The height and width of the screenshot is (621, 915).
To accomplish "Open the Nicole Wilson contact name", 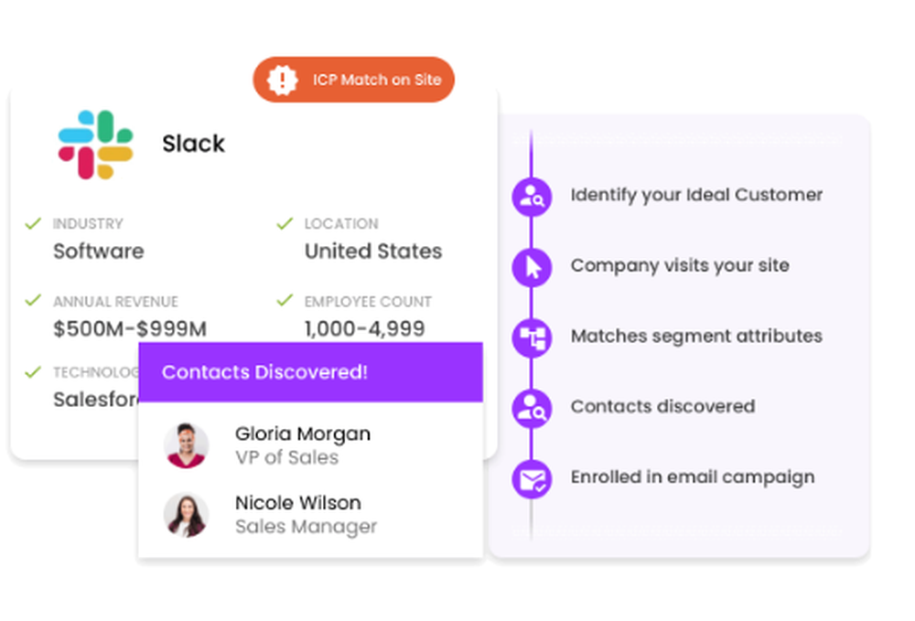I will click(298, 503).
